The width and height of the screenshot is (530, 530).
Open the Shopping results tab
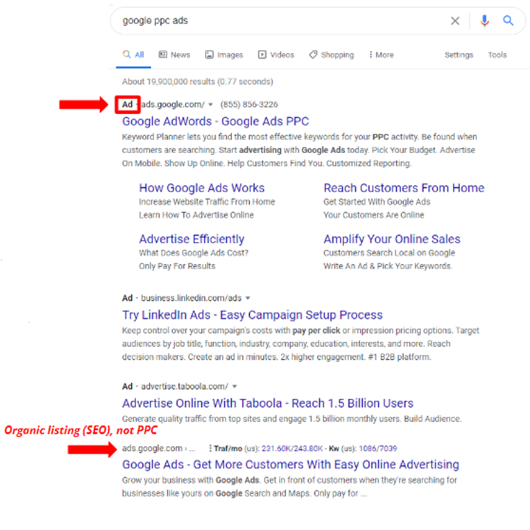pyautogui.click(x=331, y=55)
